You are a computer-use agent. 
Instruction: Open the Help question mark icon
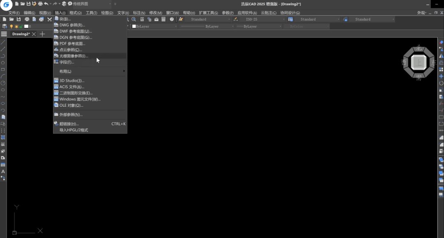172,19
